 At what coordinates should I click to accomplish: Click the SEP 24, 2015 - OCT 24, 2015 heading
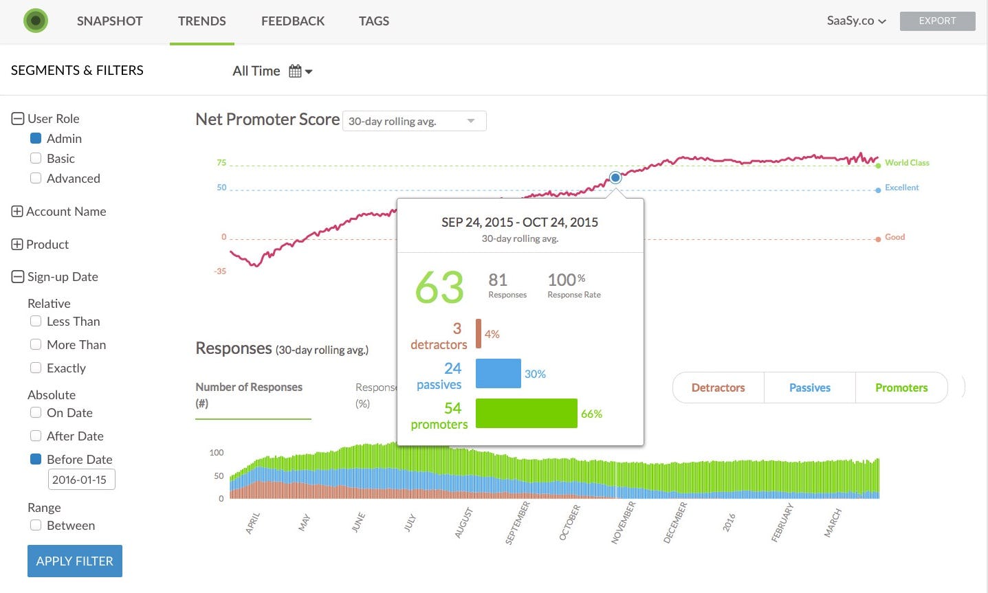point(520,222)
